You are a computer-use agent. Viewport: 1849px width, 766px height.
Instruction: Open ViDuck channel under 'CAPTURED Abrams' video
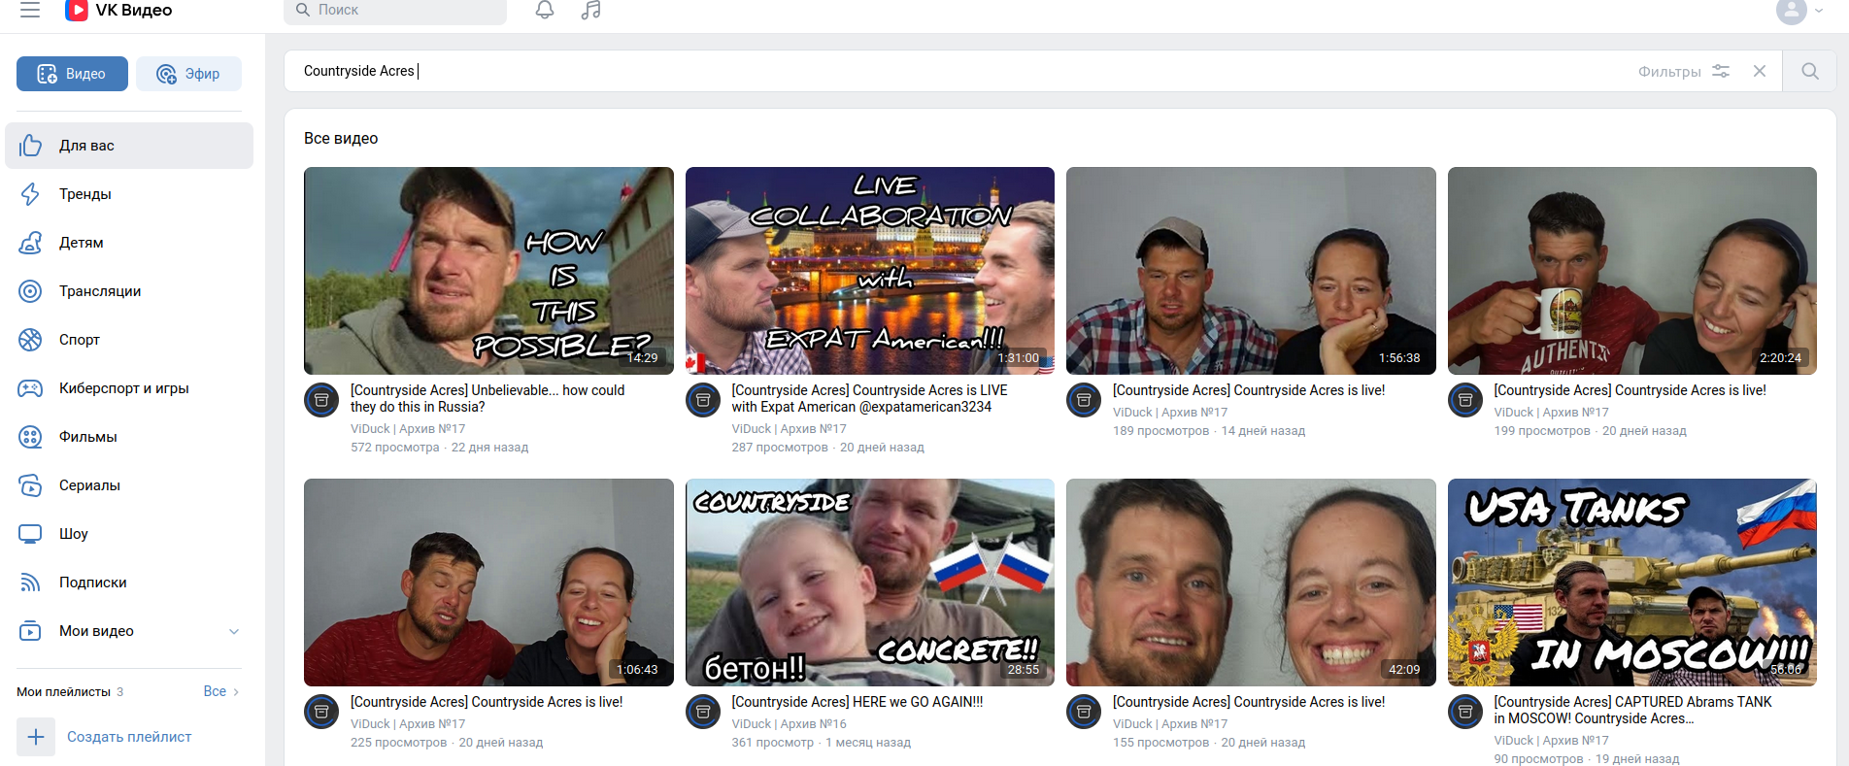[1552, 741]
